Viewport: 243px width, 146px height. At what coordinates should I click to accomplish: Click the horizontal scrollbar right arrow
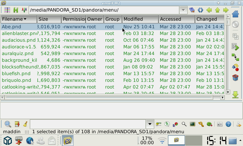click(223, 97)
